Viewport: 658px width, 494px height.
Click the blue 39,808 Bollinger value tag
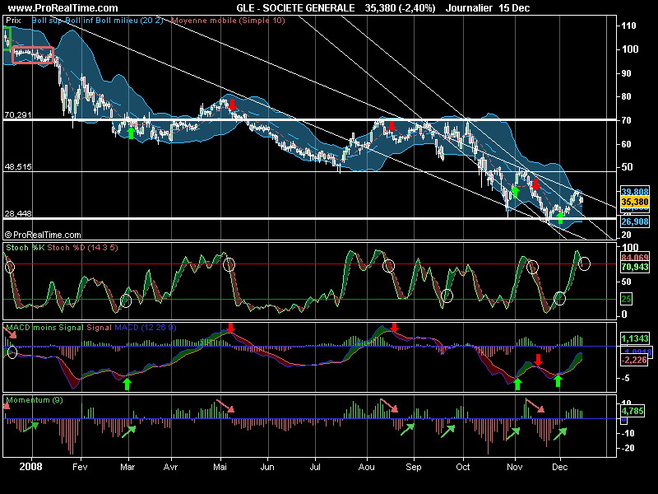(635, 192)
